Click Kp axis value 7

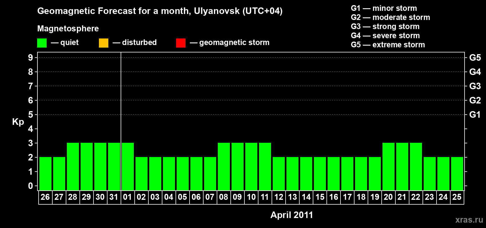pyautogui.click(x=31, y=86)
